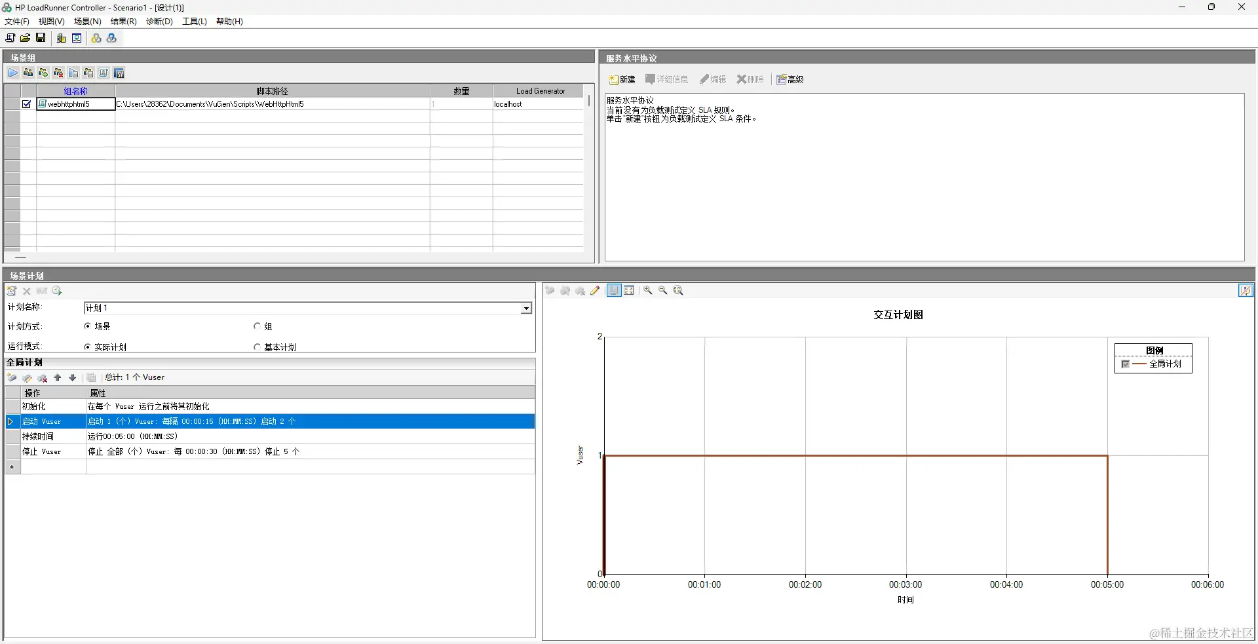Screen dimensions: 1258x644
Task: Click the SV service virtualization icon
Action: pos(119,73)
